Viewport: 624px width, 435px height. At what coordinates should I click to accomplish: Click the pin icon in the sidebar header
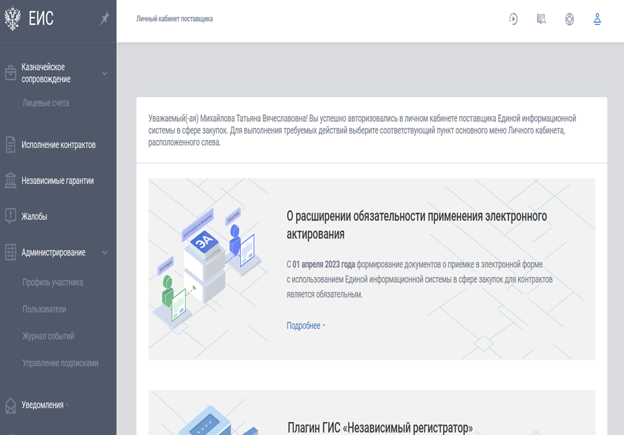[105, 19]
